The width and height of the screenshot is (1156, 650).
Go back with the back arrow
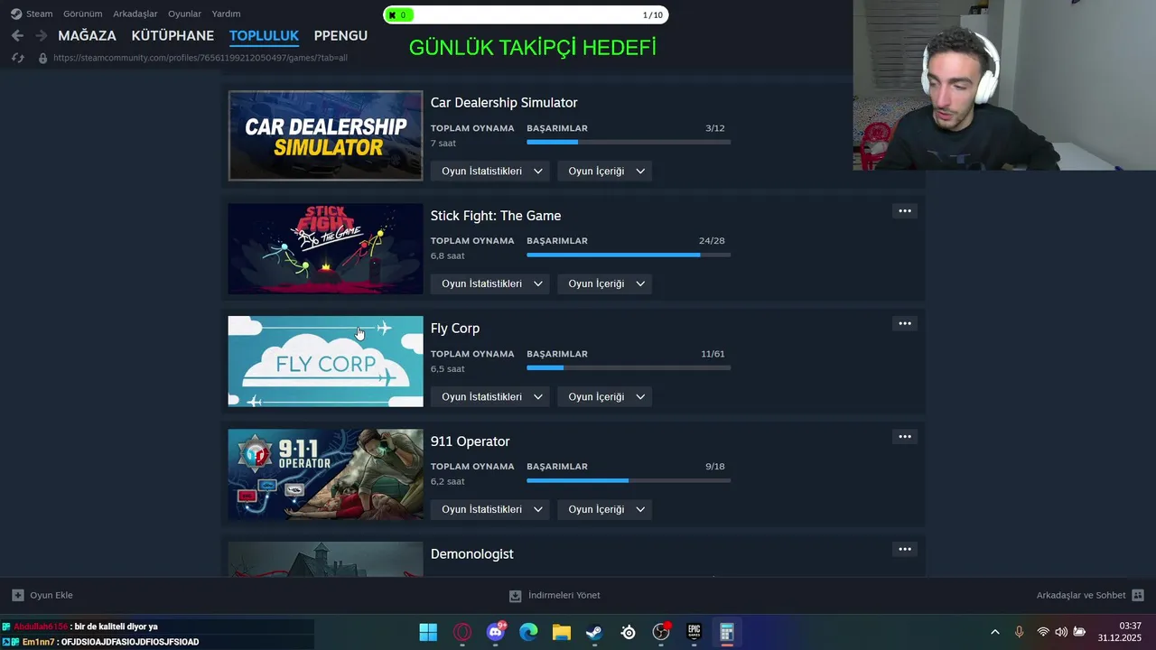point(17,35)
